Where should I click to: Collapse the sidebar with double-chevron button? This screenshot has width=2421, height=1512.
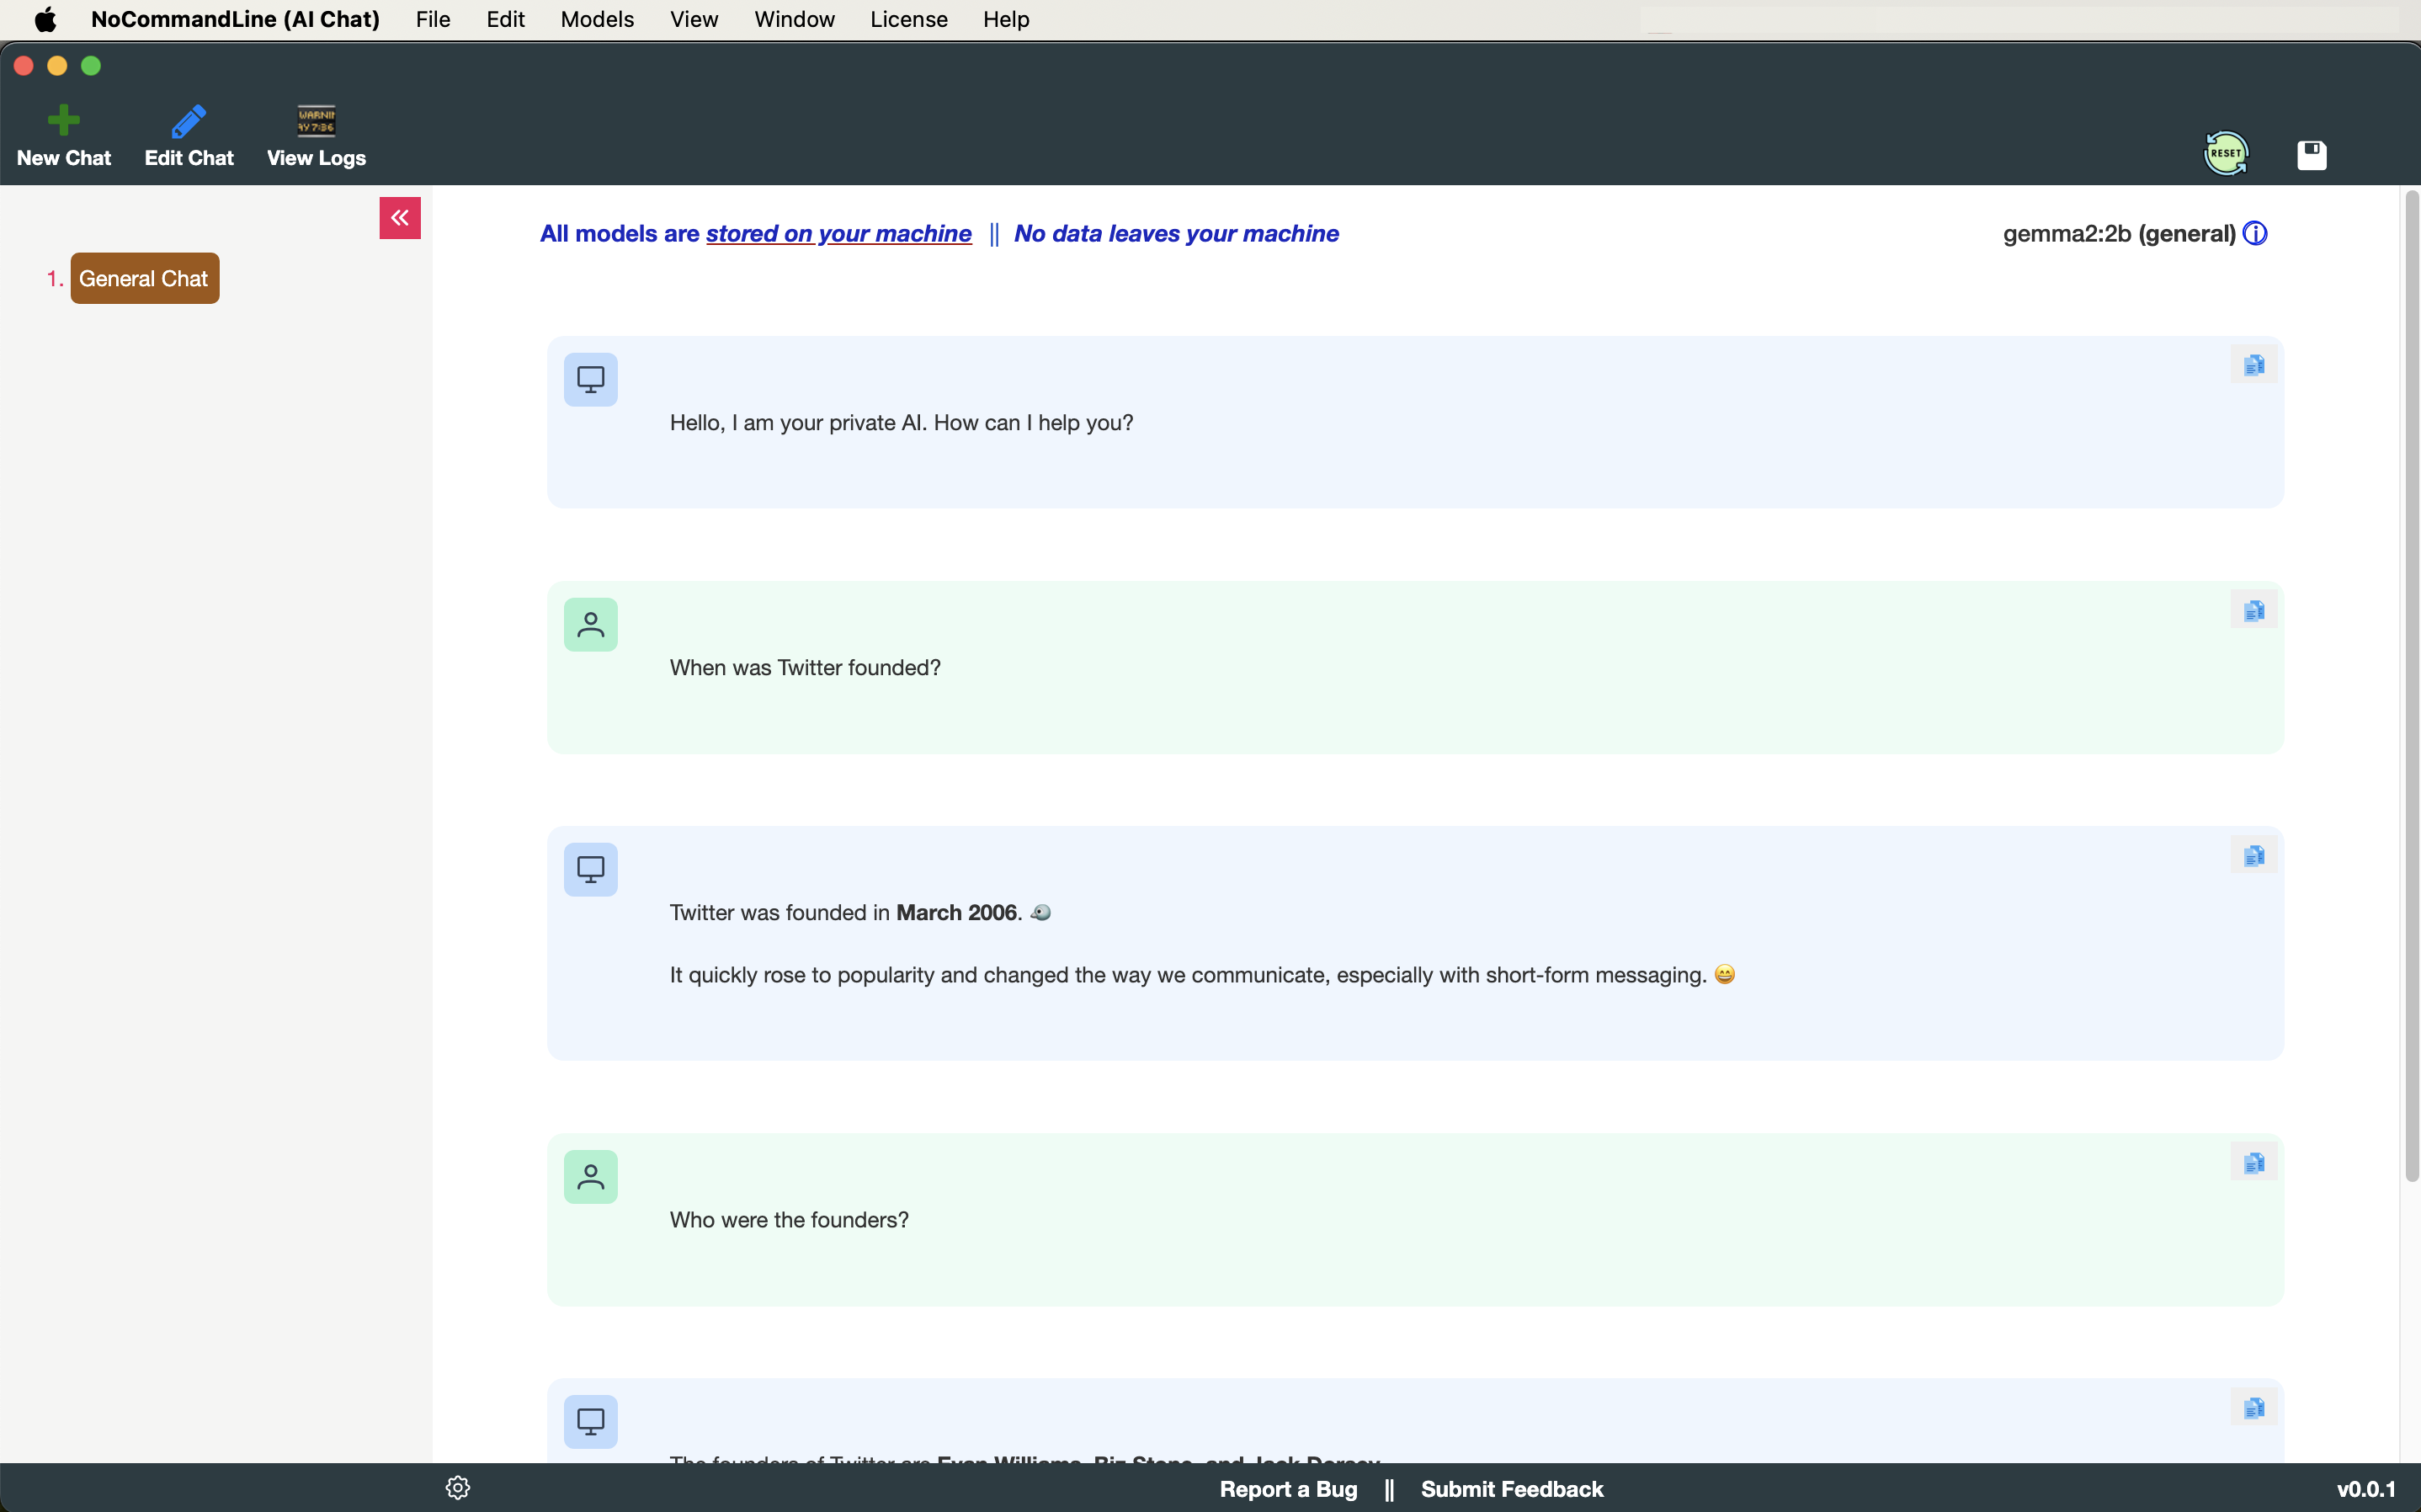[x=400, y=218]
